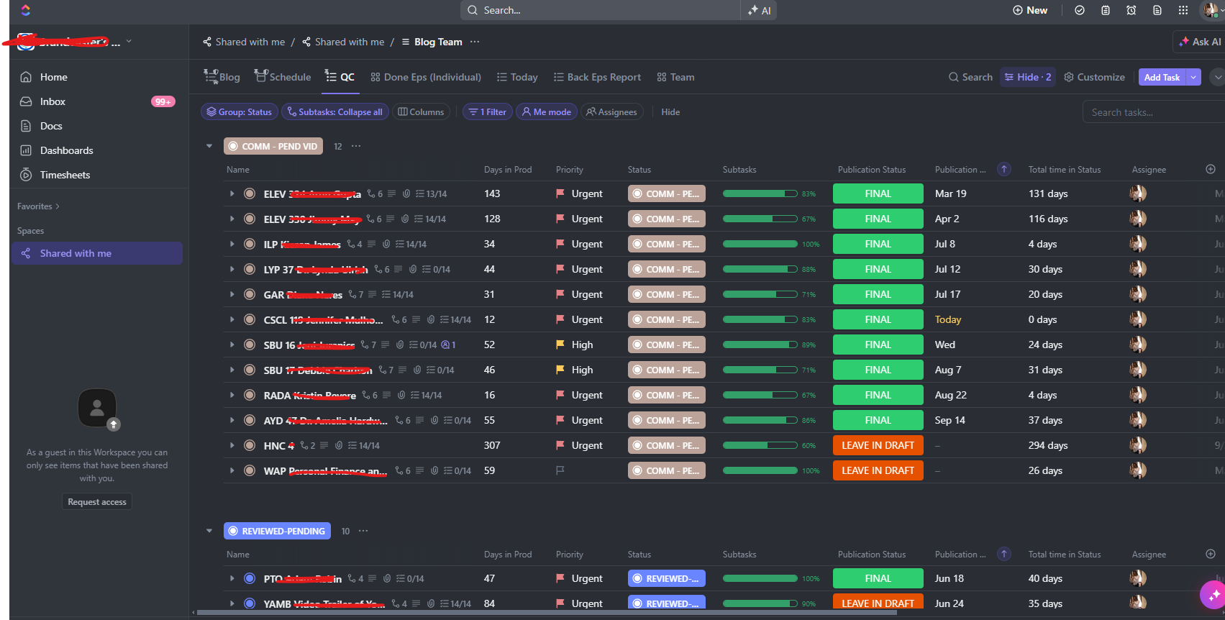Screen dimensions: 1225x620
Task: Open the notepad icon in the top bar
Action: pos(1106,10)
